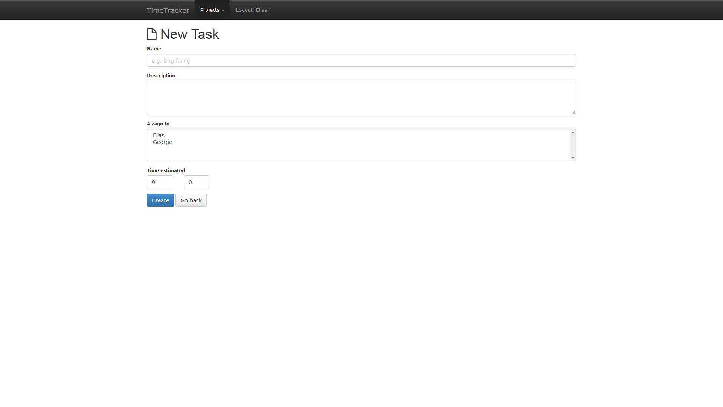Click the Assign to scroll down arrow
The height and width of the screenshot is (407, 723).
573,158
